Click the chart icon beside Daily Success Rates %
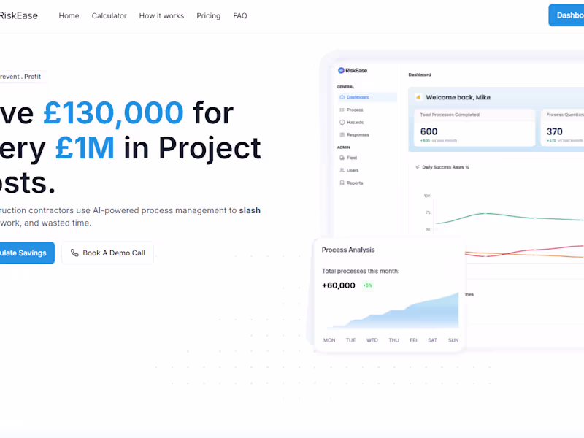584x438 pixels. click(x=418, y=167)
